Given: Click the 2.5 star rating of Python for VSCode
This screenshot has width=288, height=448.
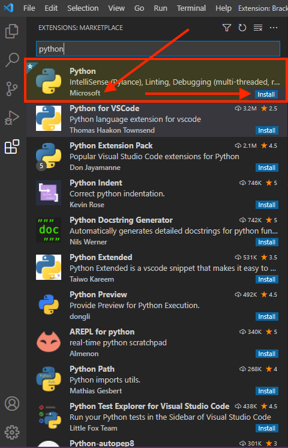Looking at the screenshot, I should pyautogui.click(x=269, y=109).
